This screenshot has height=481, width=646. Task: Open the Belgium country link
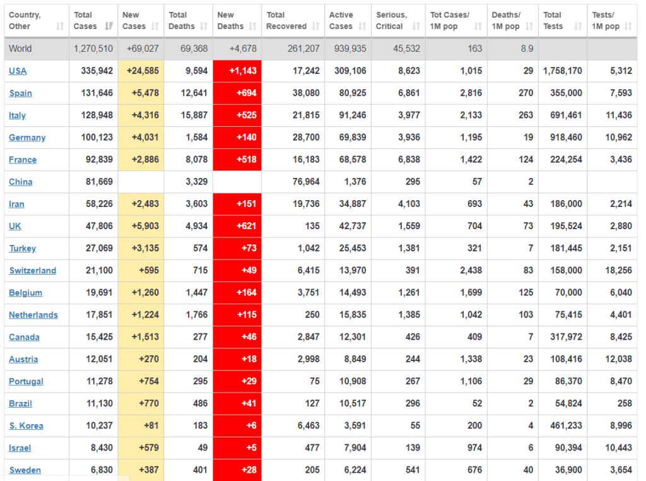pos(25,293)
